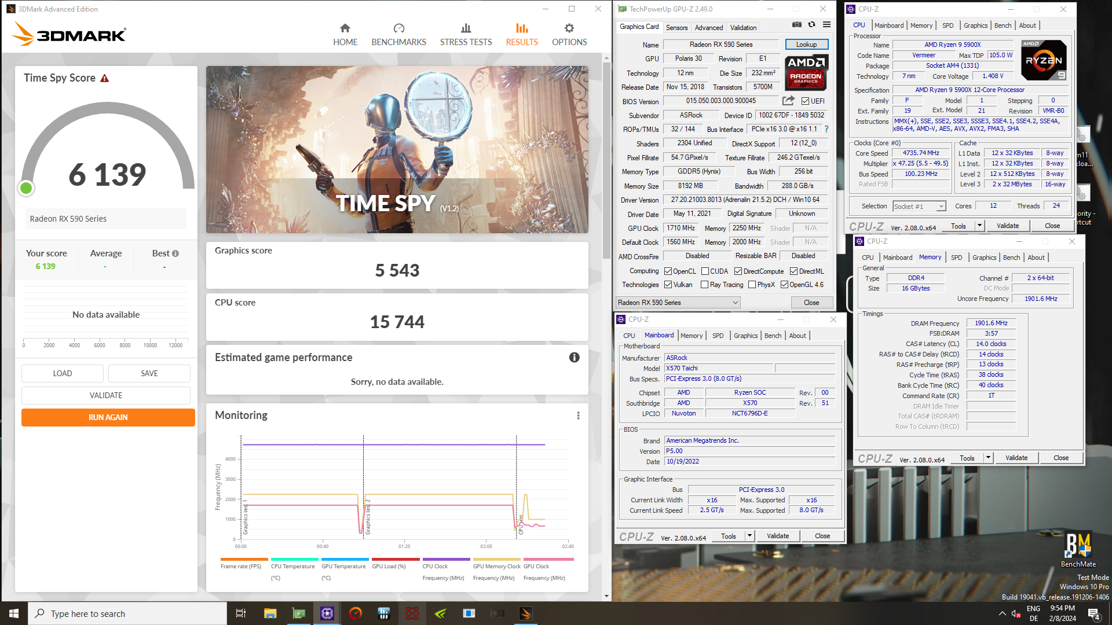Open the GPU-Z hamburger menu
The width and height of the screenshot is (1112, 625).
pyautogui.click(x=826, y=25)
